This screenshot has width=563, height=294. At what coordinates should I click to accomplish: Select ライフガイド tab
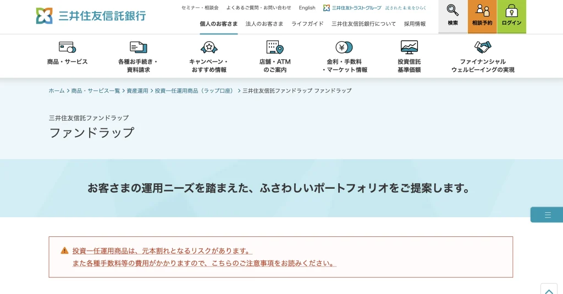point(307,24)
